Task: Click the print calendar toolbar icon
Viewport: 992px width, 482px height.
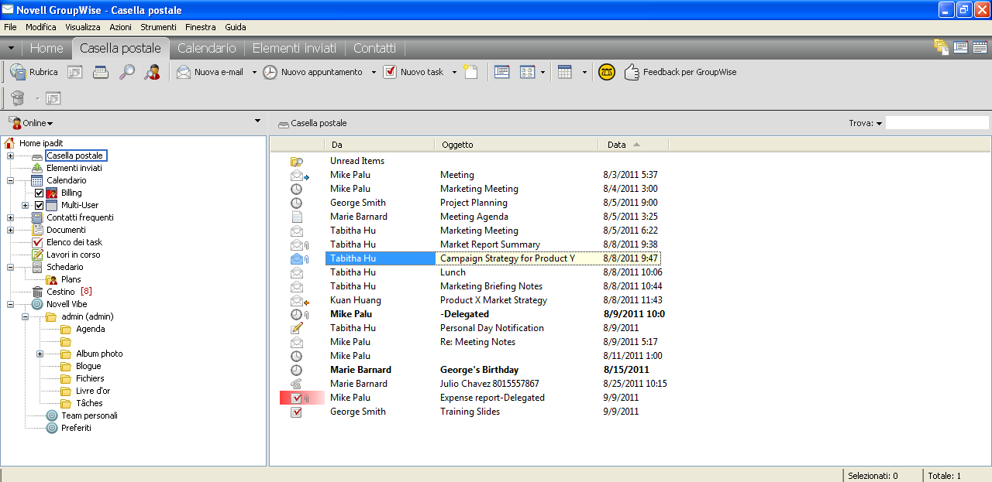Action: click(101, 72)
